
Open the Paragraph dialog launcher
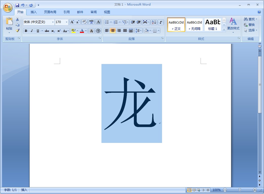point(163,38)
